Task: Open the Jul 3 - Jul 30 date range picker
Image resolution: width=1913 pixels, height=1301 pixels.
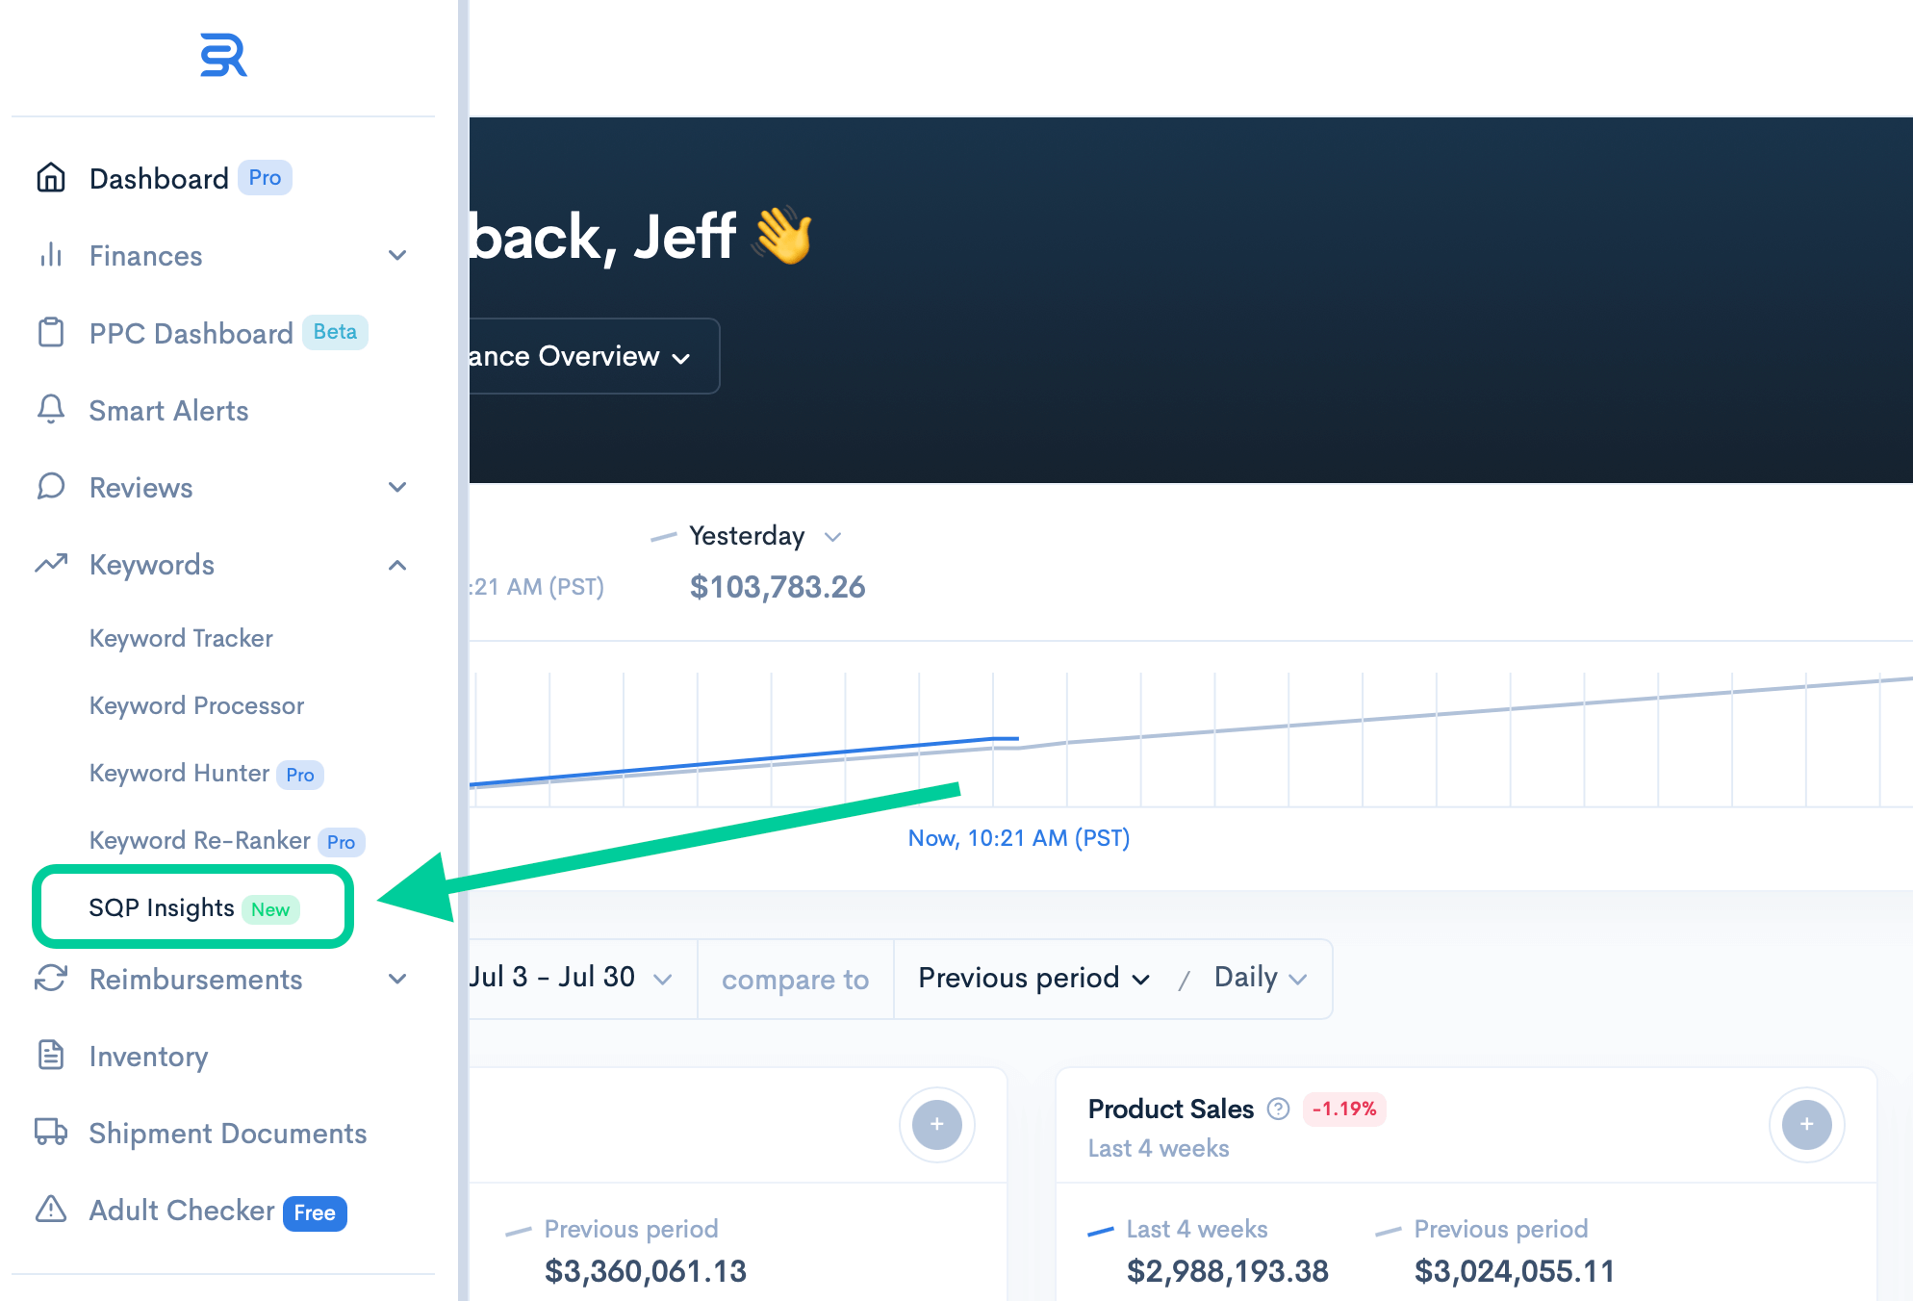Action: (x=570, y=978)
